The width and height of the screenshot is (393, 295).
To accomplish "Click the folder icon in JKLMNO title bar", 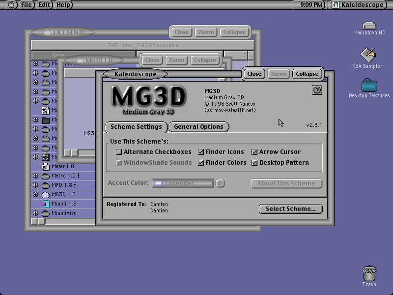I will (x=47, y=32).
